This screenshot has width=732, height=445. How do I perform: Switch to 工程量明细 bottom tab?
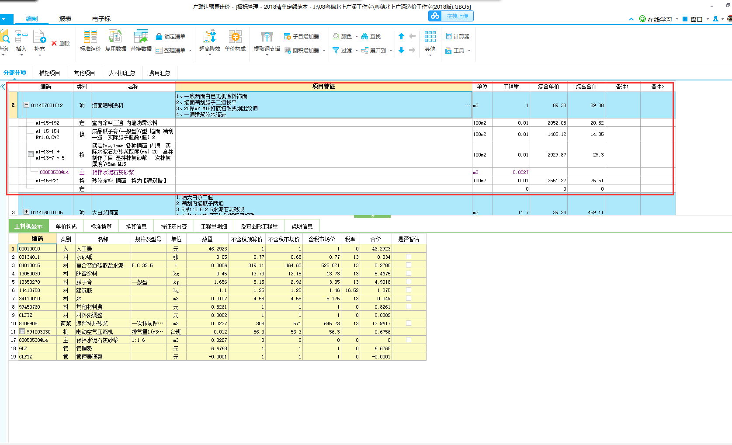[214, 226]
